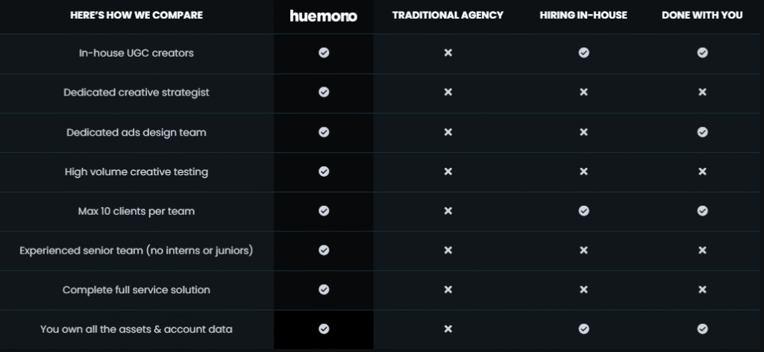
Task: Click Done With You X for Complete full service
Action: click(702, 289)
